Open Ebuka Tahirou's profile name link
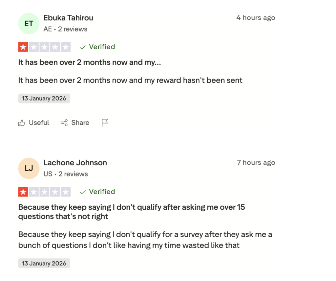This screenshot has width=336, height=281. pyautogui.click(x=68, y=18)
